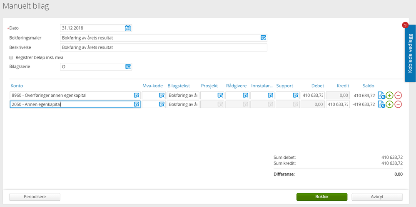This screenshot has width=416, height=207.
Task: Click the Kredit amount on second row
Action: 338,105
